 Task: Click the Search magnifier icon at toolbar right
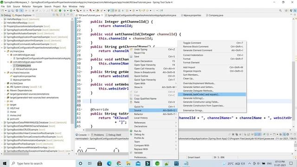tap(280, 11)
